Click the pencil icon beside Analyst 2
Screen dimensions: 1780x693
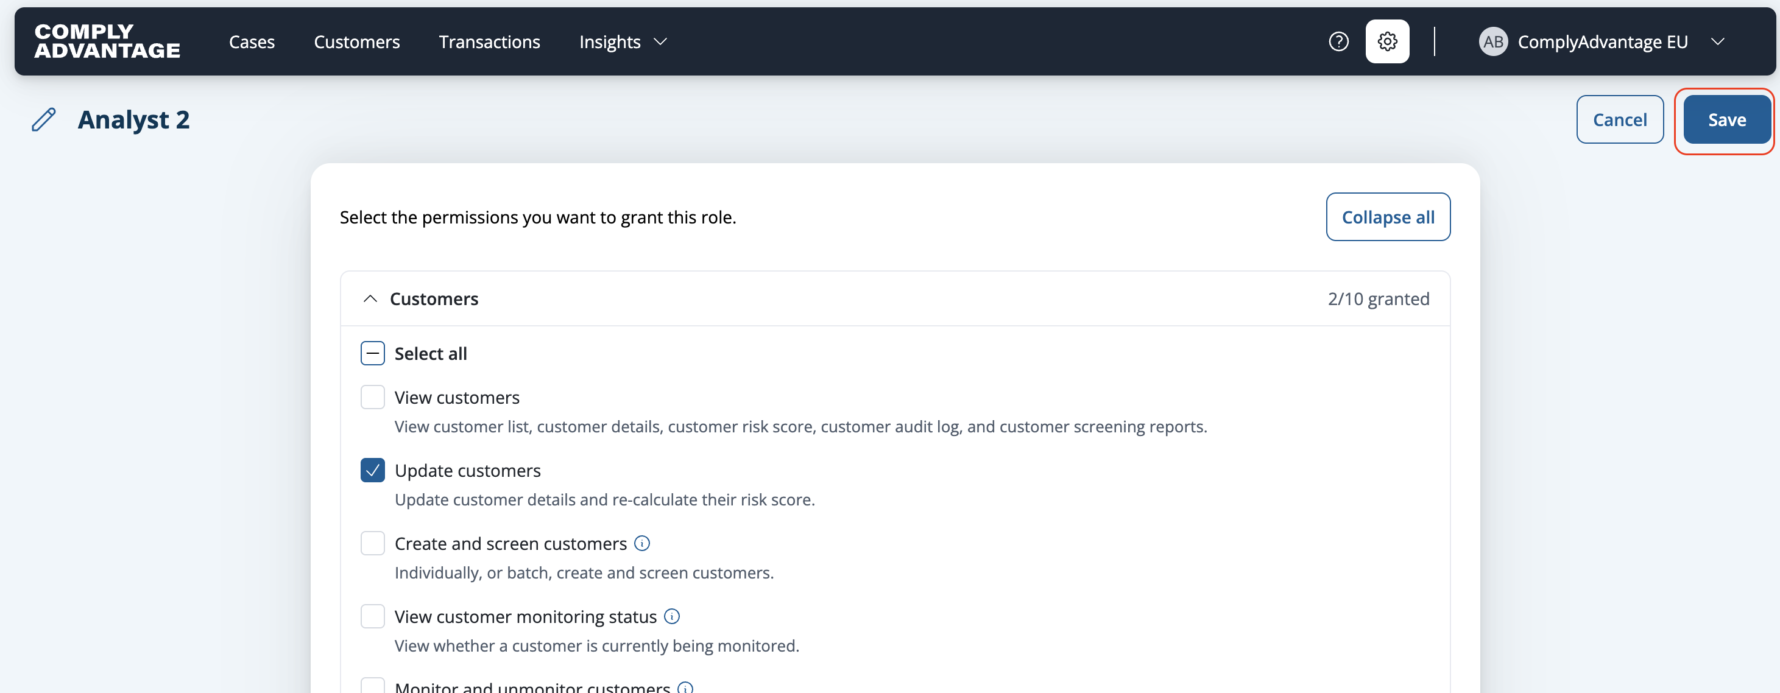(43, 119)
